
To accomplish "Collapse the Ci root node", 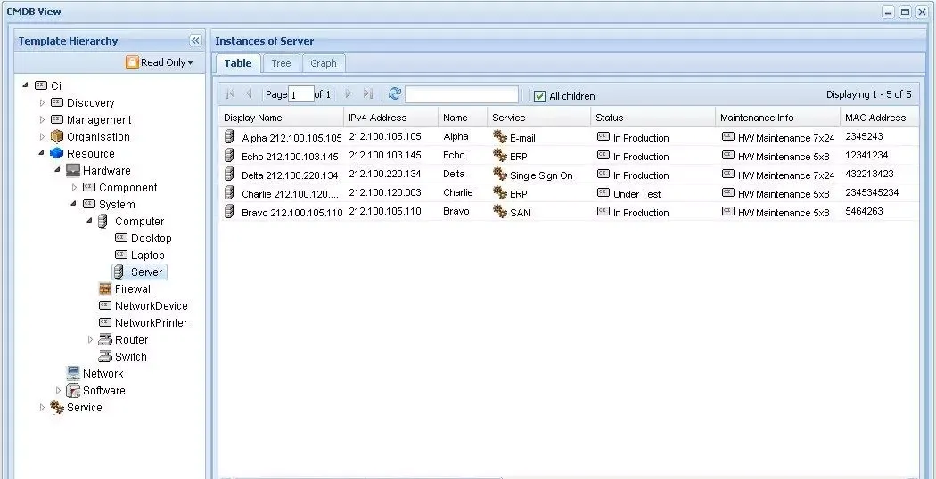I will [x=25, y=85].
